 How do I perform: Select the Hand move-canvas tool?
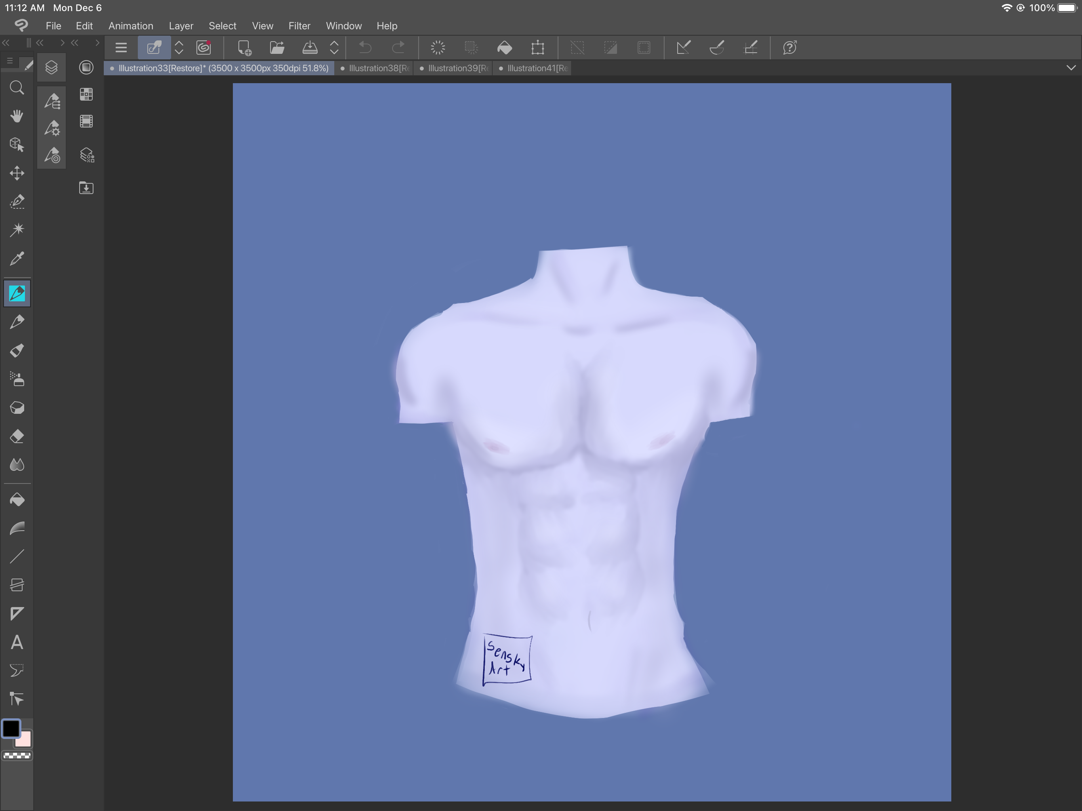click(x=17, y=116)
